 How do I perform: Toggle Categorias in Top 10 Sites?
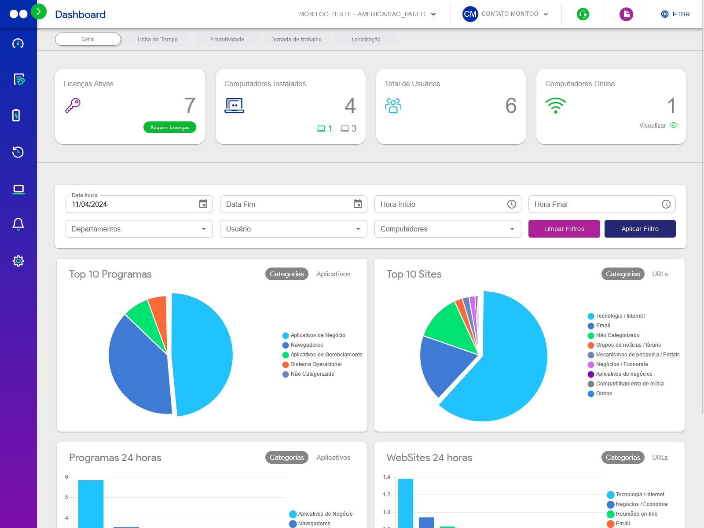tap(623, 274)
